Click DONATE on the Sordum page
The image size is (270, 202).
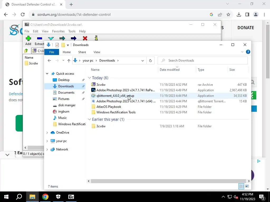[x=245, y=28]
